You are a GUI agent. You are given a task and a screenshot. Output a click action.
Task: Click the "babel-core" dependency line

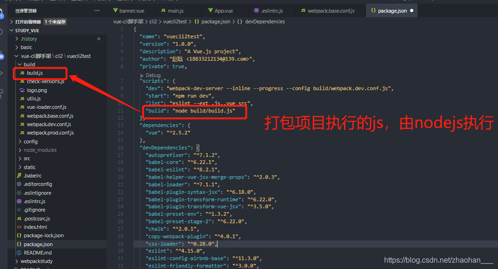tap(182, 162)
